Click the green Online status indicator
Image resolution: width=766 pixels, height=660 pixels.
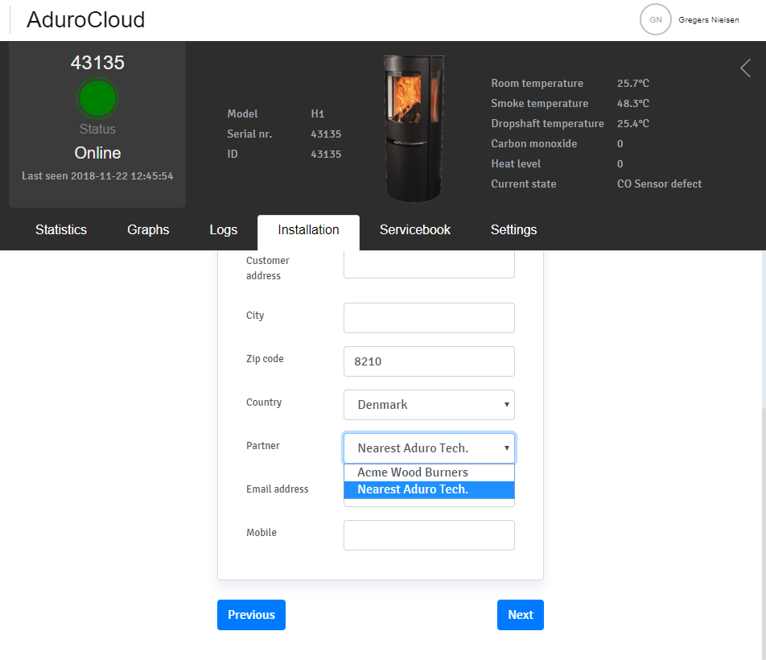point(97,98)
